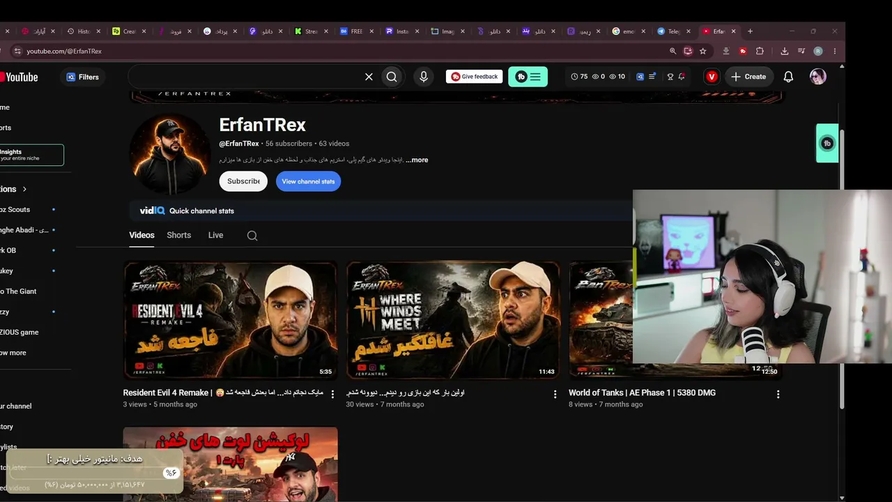
Task: Open the Where Winds Meet video thumbnail
Action: [453, 320]
